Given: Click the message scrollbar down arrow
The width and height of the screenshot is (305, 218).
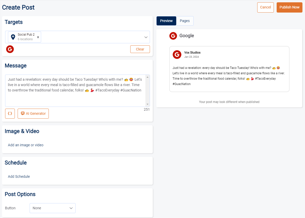Looking at the screenshot, I should [147, 104].
